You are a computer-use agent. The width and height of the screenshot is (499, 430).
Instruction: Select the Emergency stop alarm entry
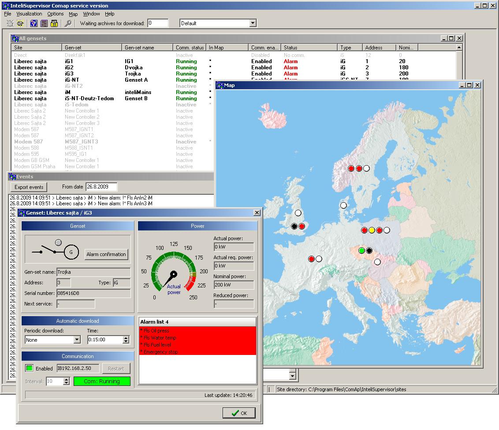point(197,351)
